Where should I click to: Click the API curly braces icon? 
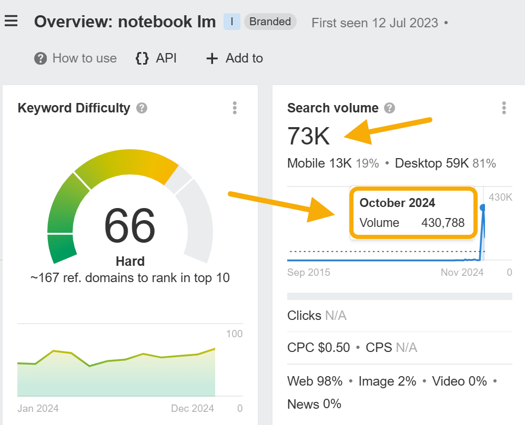142,58
